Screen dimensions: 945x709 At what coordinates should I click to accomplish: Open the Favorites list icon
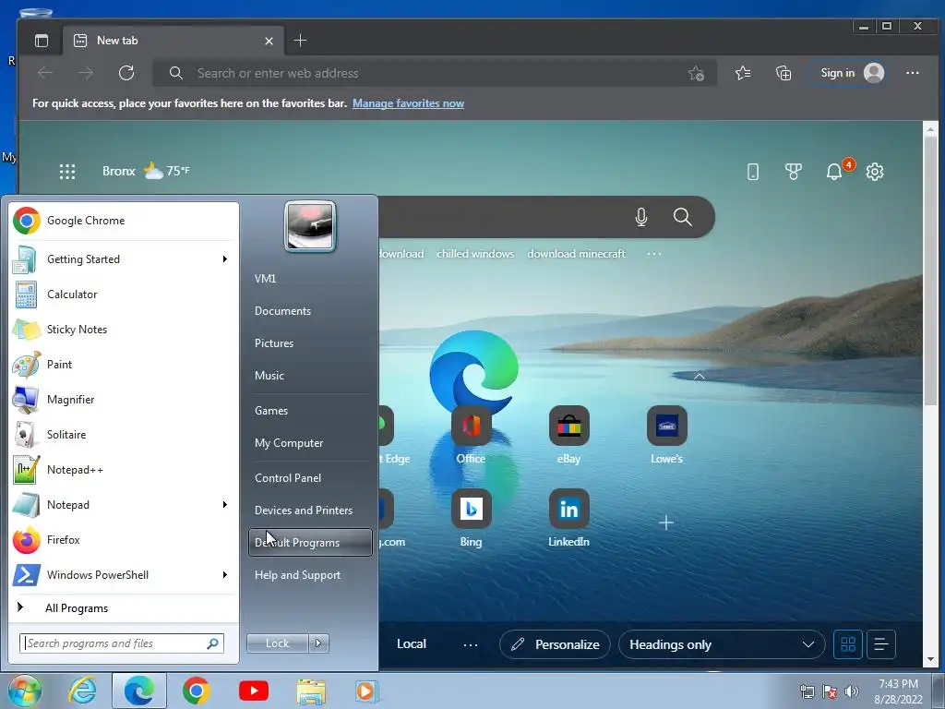743,73
